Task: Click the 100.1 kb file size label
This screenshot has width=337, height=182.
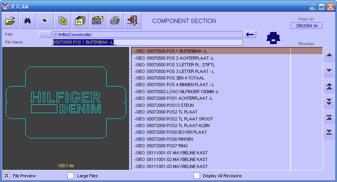Action: pos(66,166)
